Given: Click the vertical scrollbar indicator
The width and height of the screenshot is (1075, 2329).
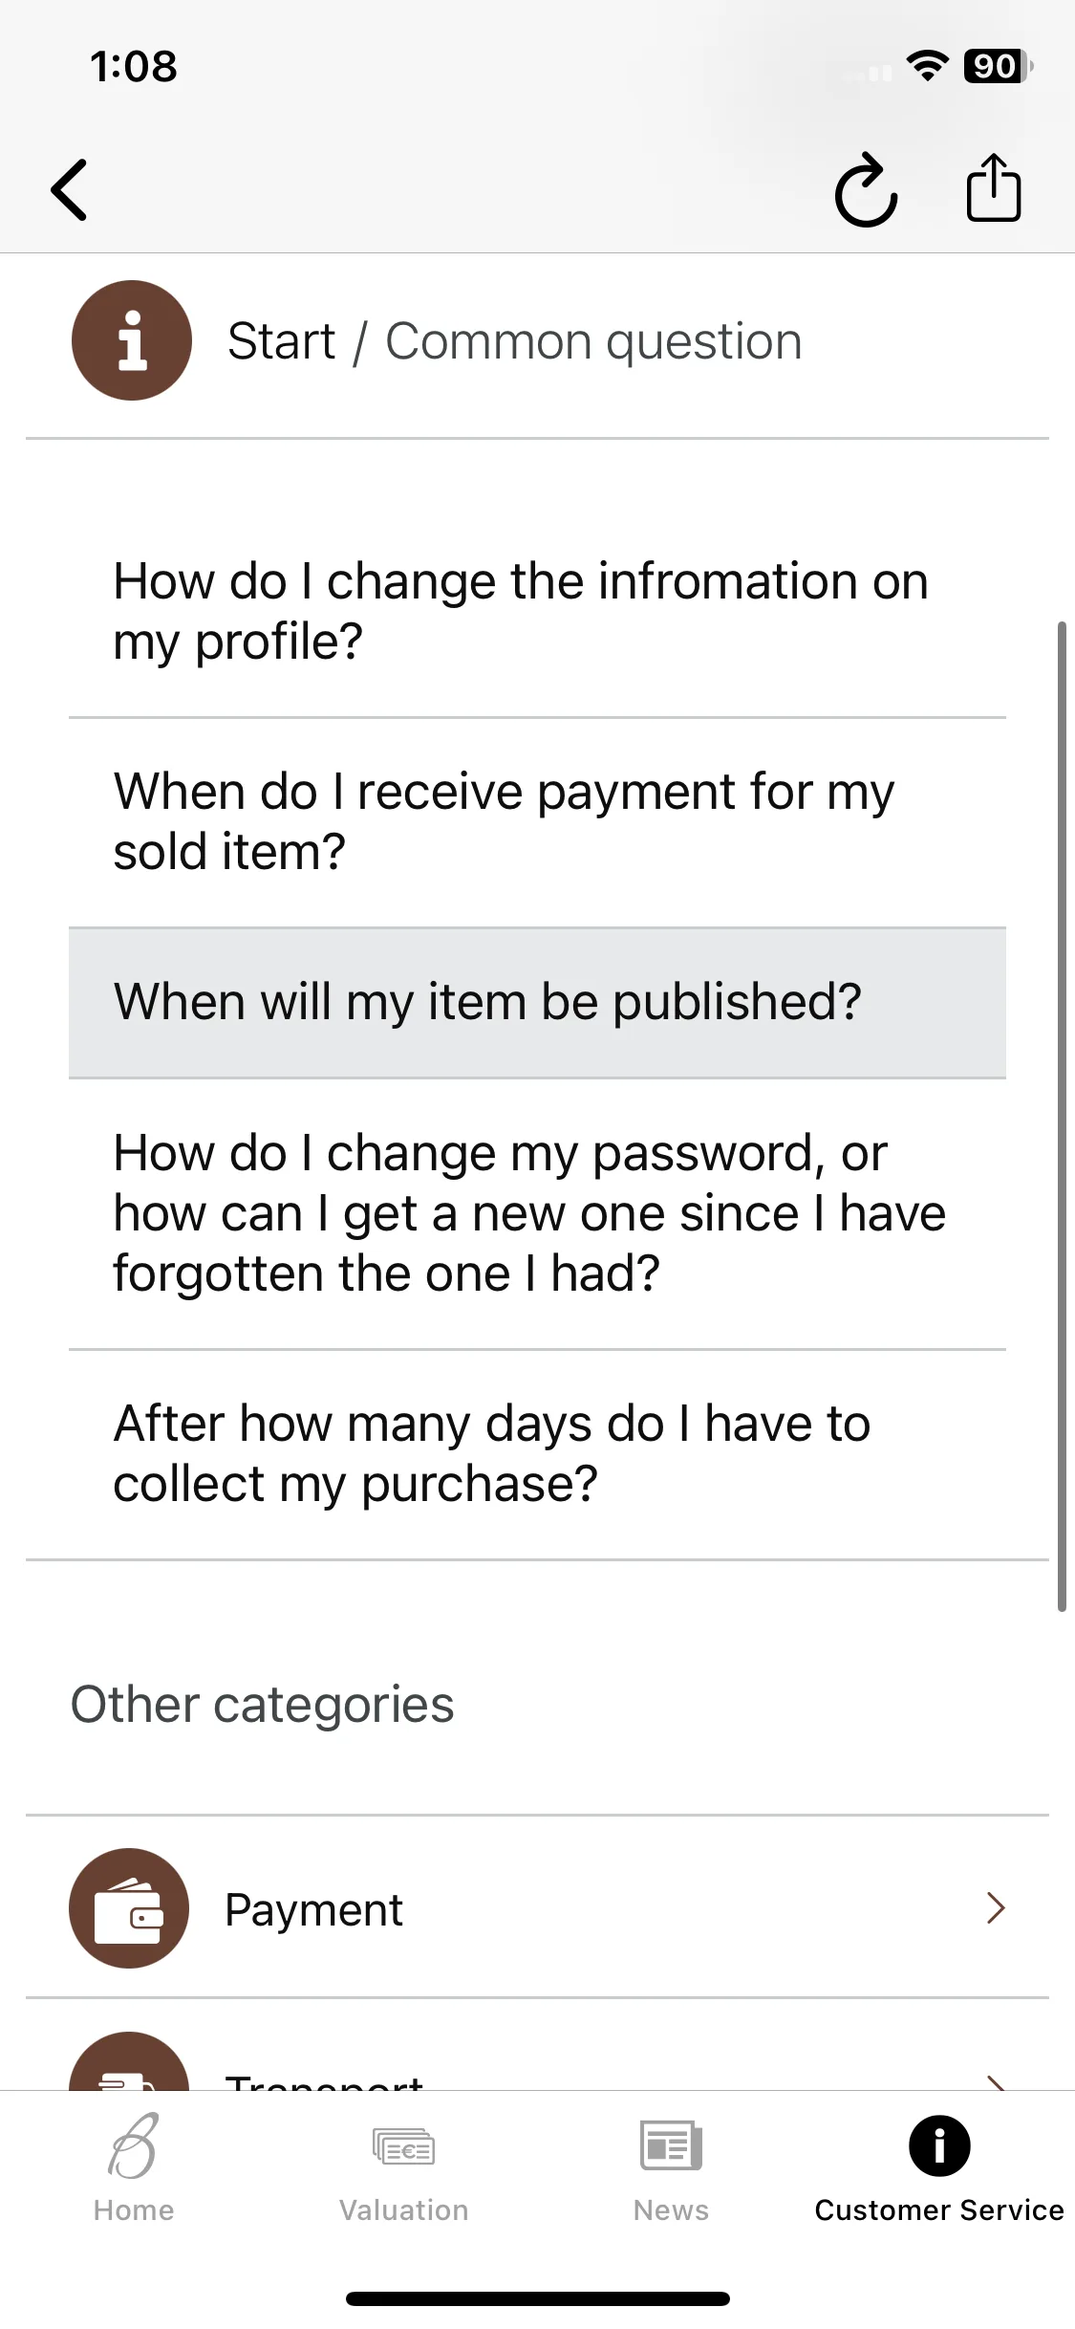Looking at the screenshot, I should click(1061, 1117).
